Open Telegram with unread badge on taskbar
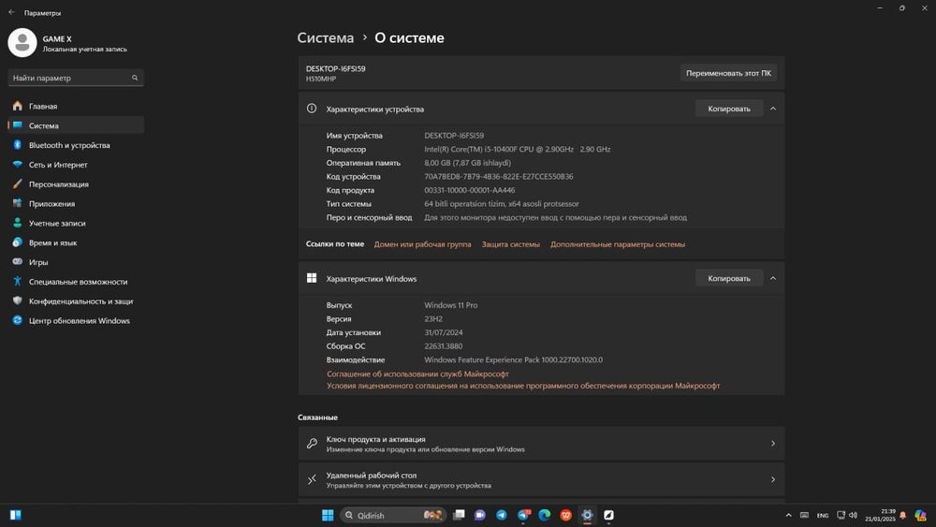936x527 pixels. click(523, 515)
